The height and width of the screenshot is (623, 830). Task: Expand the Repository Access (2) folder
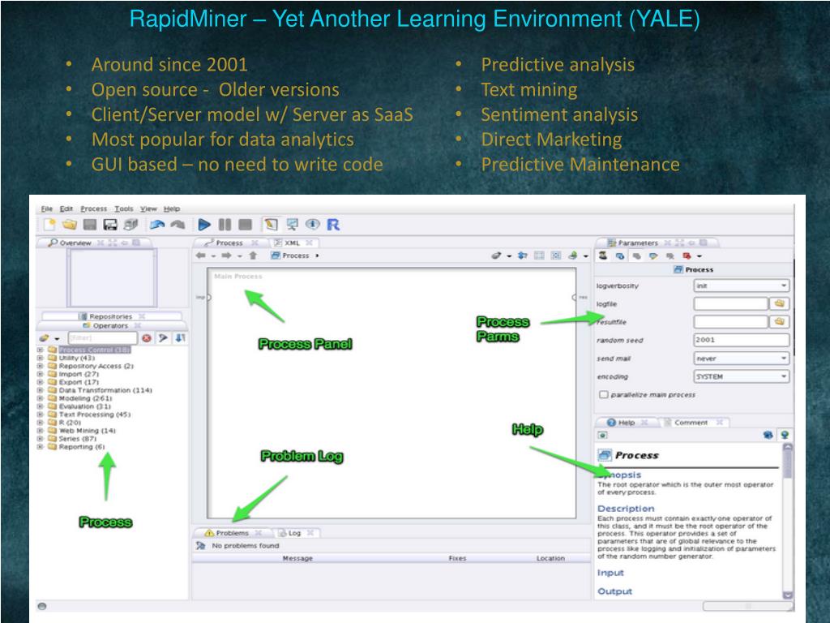pyautogui.click(x=41, y=366)
